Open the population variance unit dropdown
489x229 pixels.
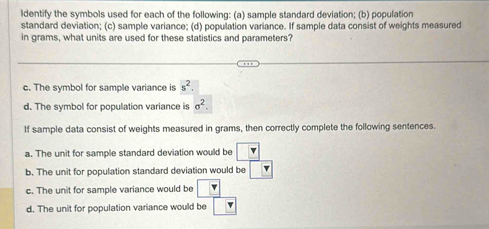(x=225, y=206)
